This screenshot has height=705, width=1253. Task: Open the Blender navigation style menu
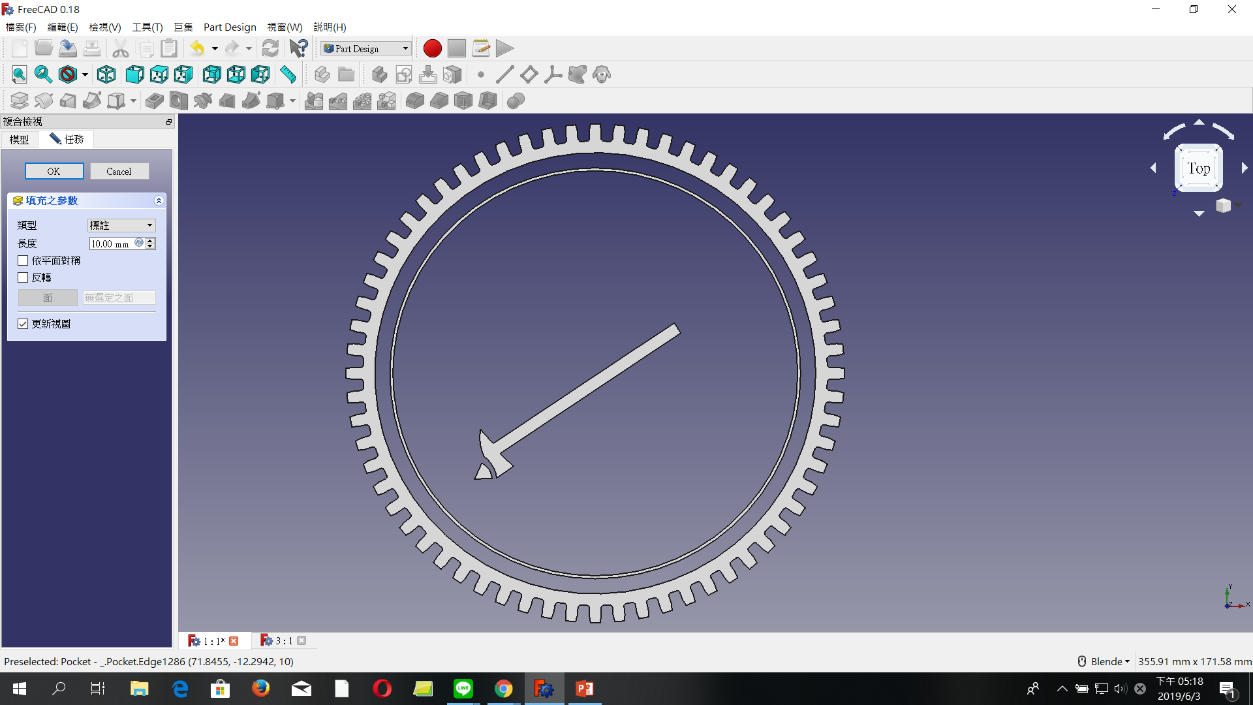coord(1104,661)
